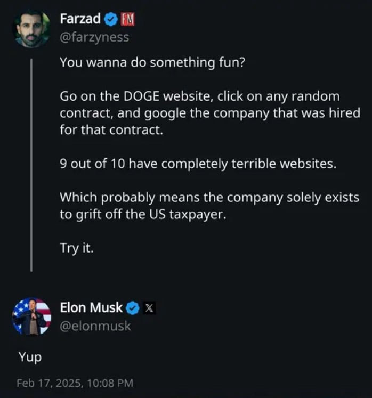Click Elon Musk's blue verified badge
The image size is (372, 398).
(133, 307)
